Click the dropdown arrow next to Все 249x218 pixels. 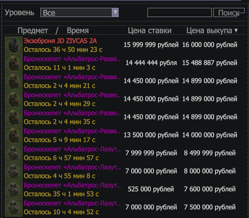(115, 13)
